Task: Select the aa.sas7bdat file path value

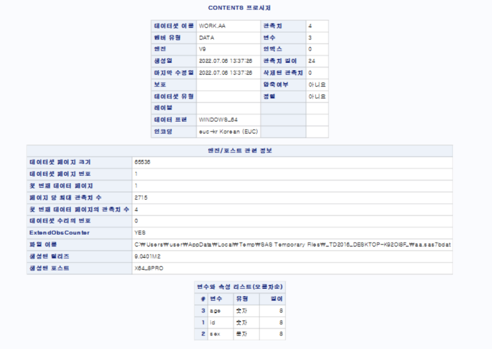Action: [x=293, y=245]
